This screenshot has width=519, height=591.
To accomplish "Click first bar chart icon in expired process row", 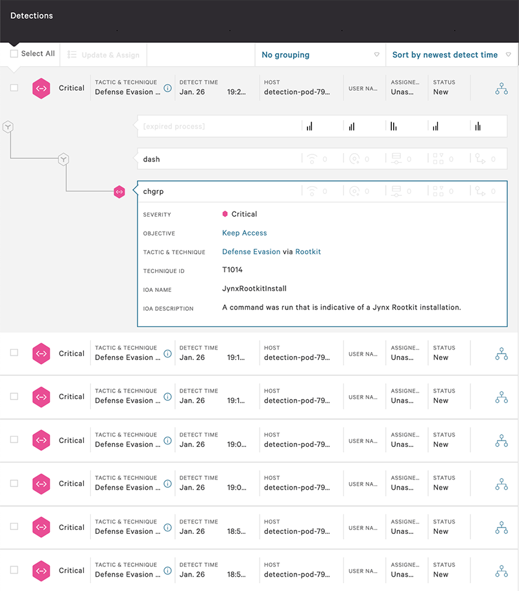I will coord(309,127).
